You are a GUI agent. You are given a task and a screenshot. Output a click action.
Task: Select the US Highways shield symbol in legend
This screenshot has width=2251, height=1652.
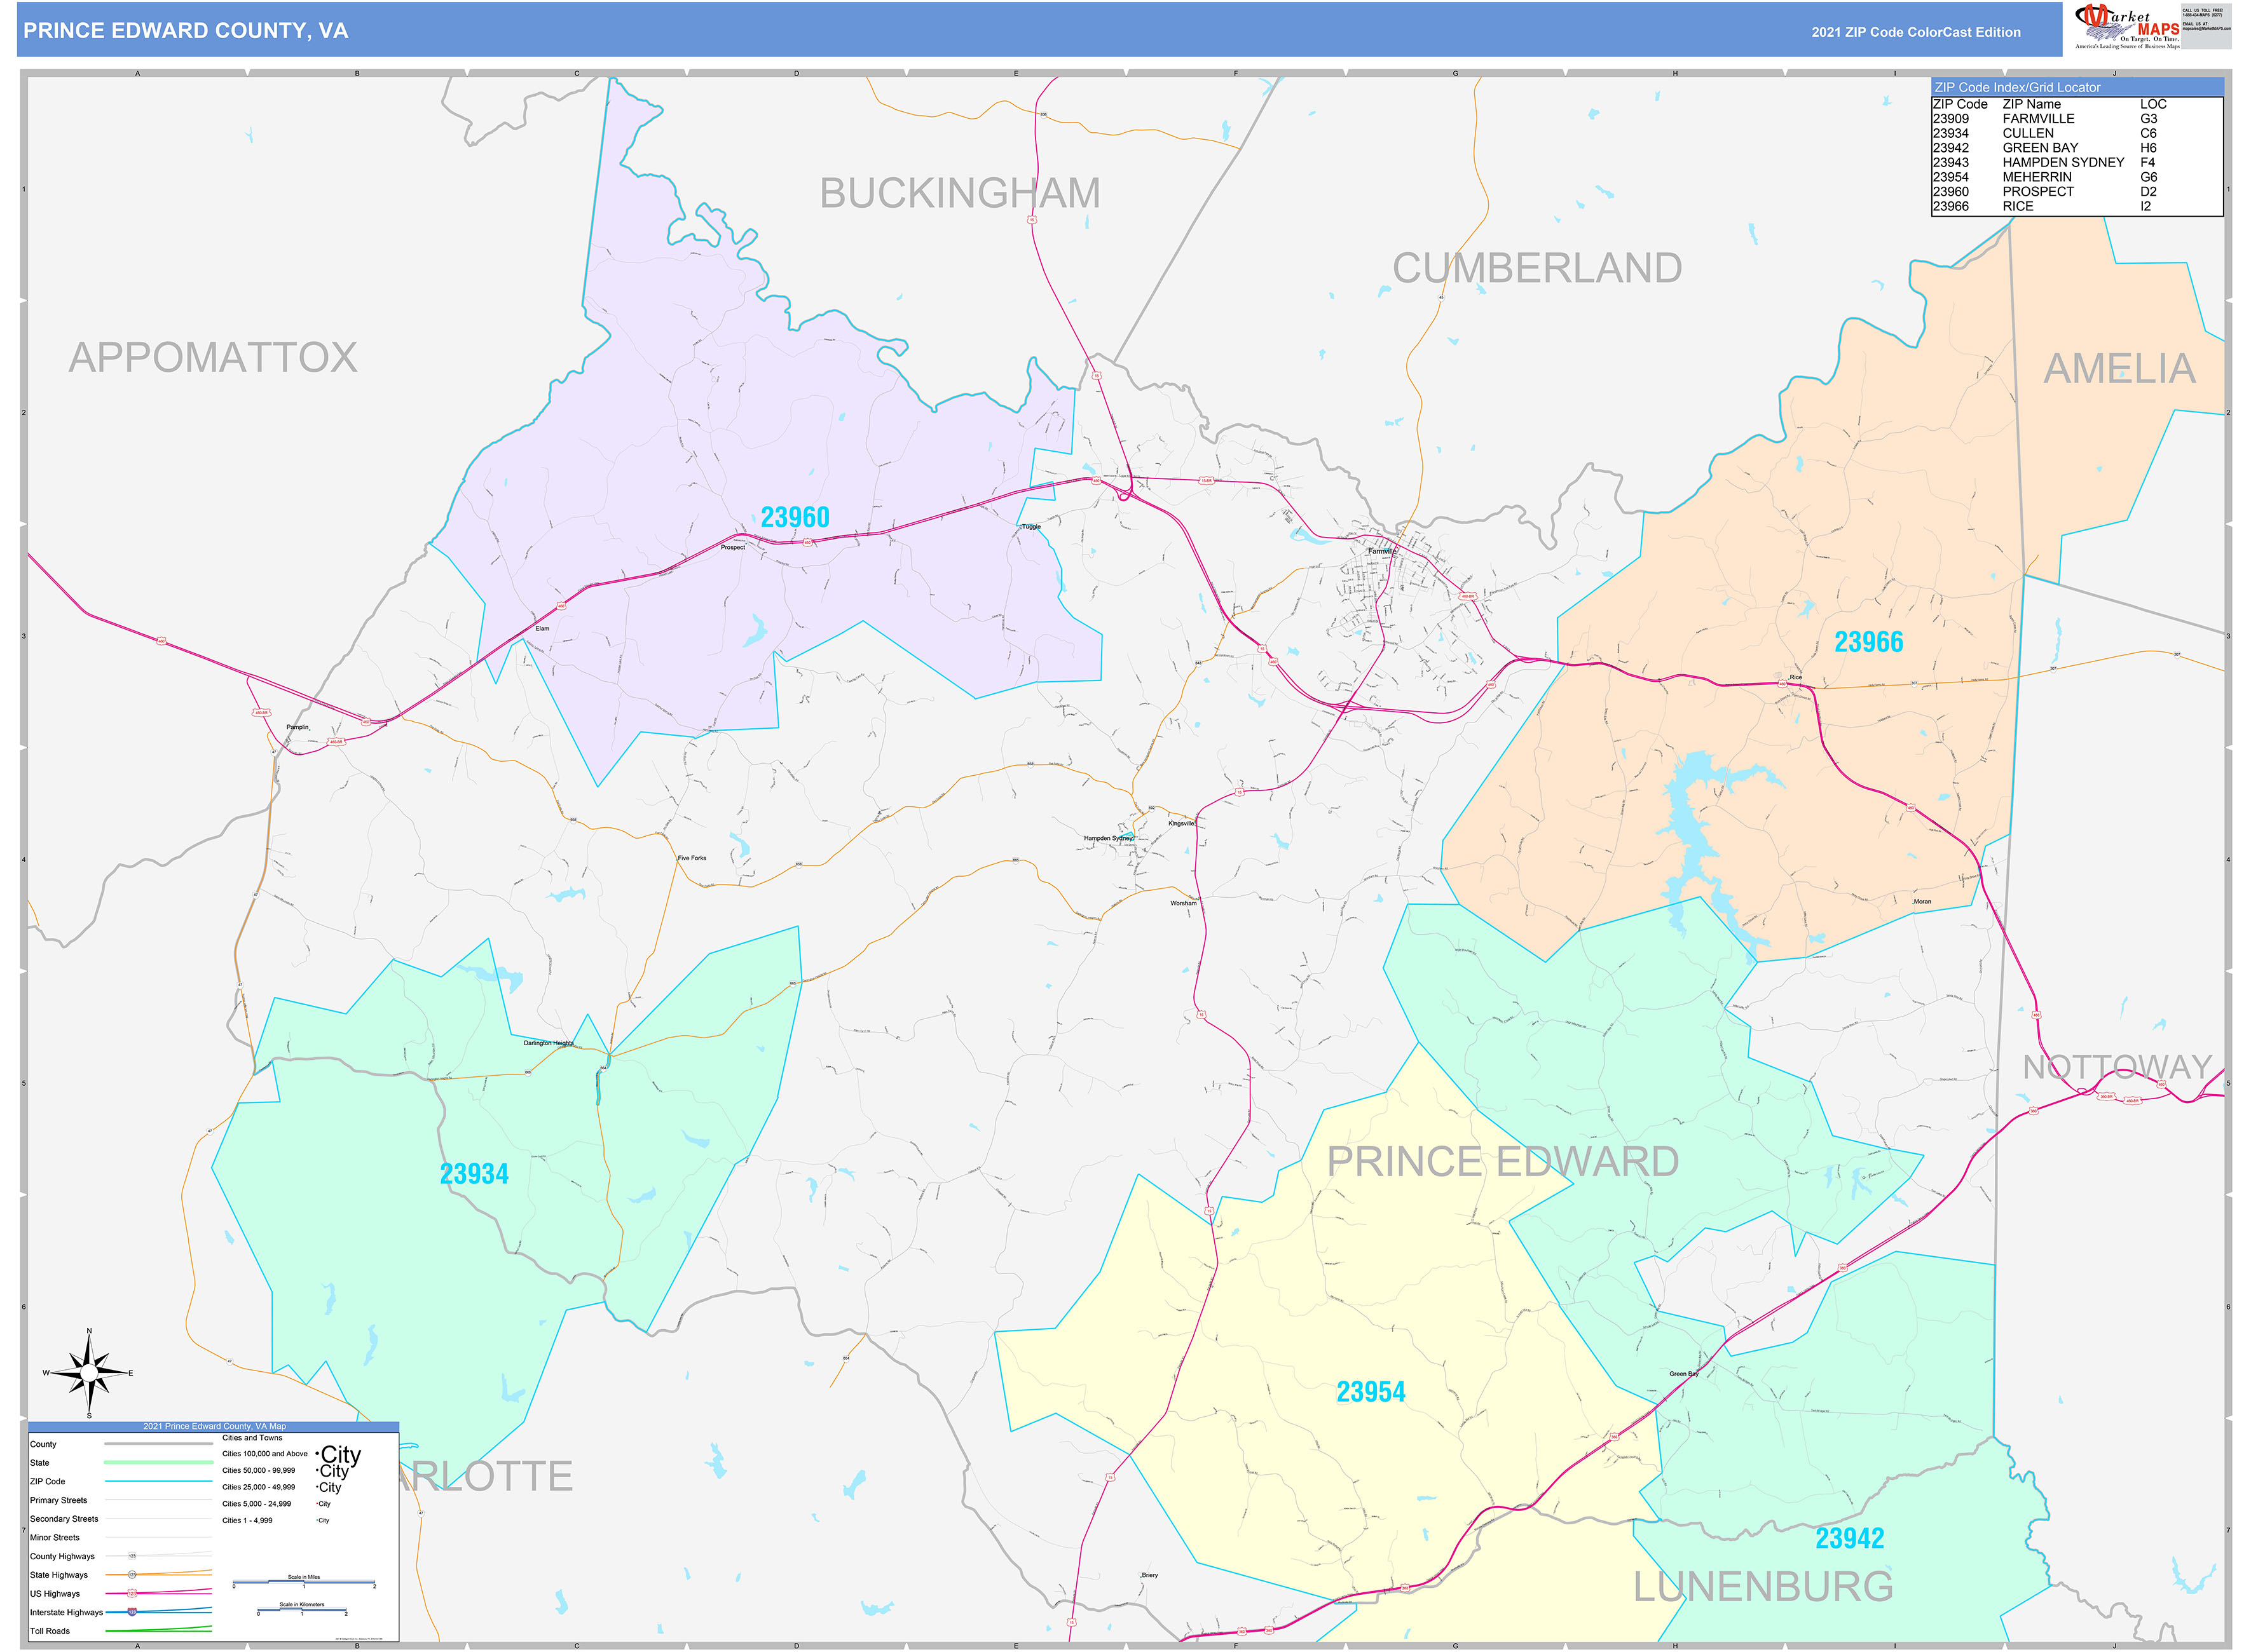tap(131, 1594)
